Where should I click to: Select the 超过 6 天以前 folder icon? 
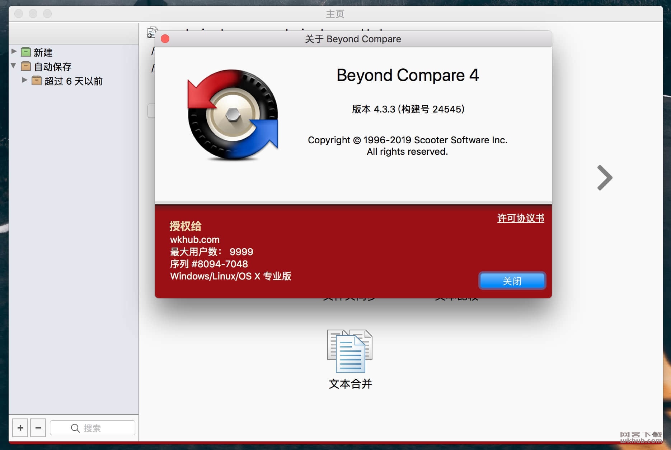pos(37,81)
